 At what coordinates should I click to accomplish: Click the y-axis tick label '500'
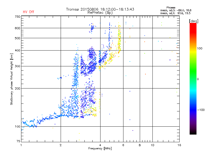point(17,38)
